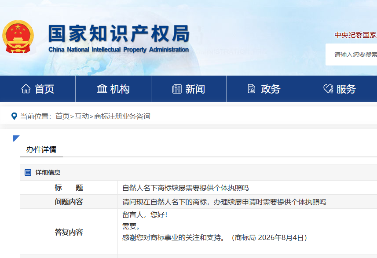This screenshot has height=258, width=377.
Task: Open the 政务 navigation menu item
Action: coord(264,89)
